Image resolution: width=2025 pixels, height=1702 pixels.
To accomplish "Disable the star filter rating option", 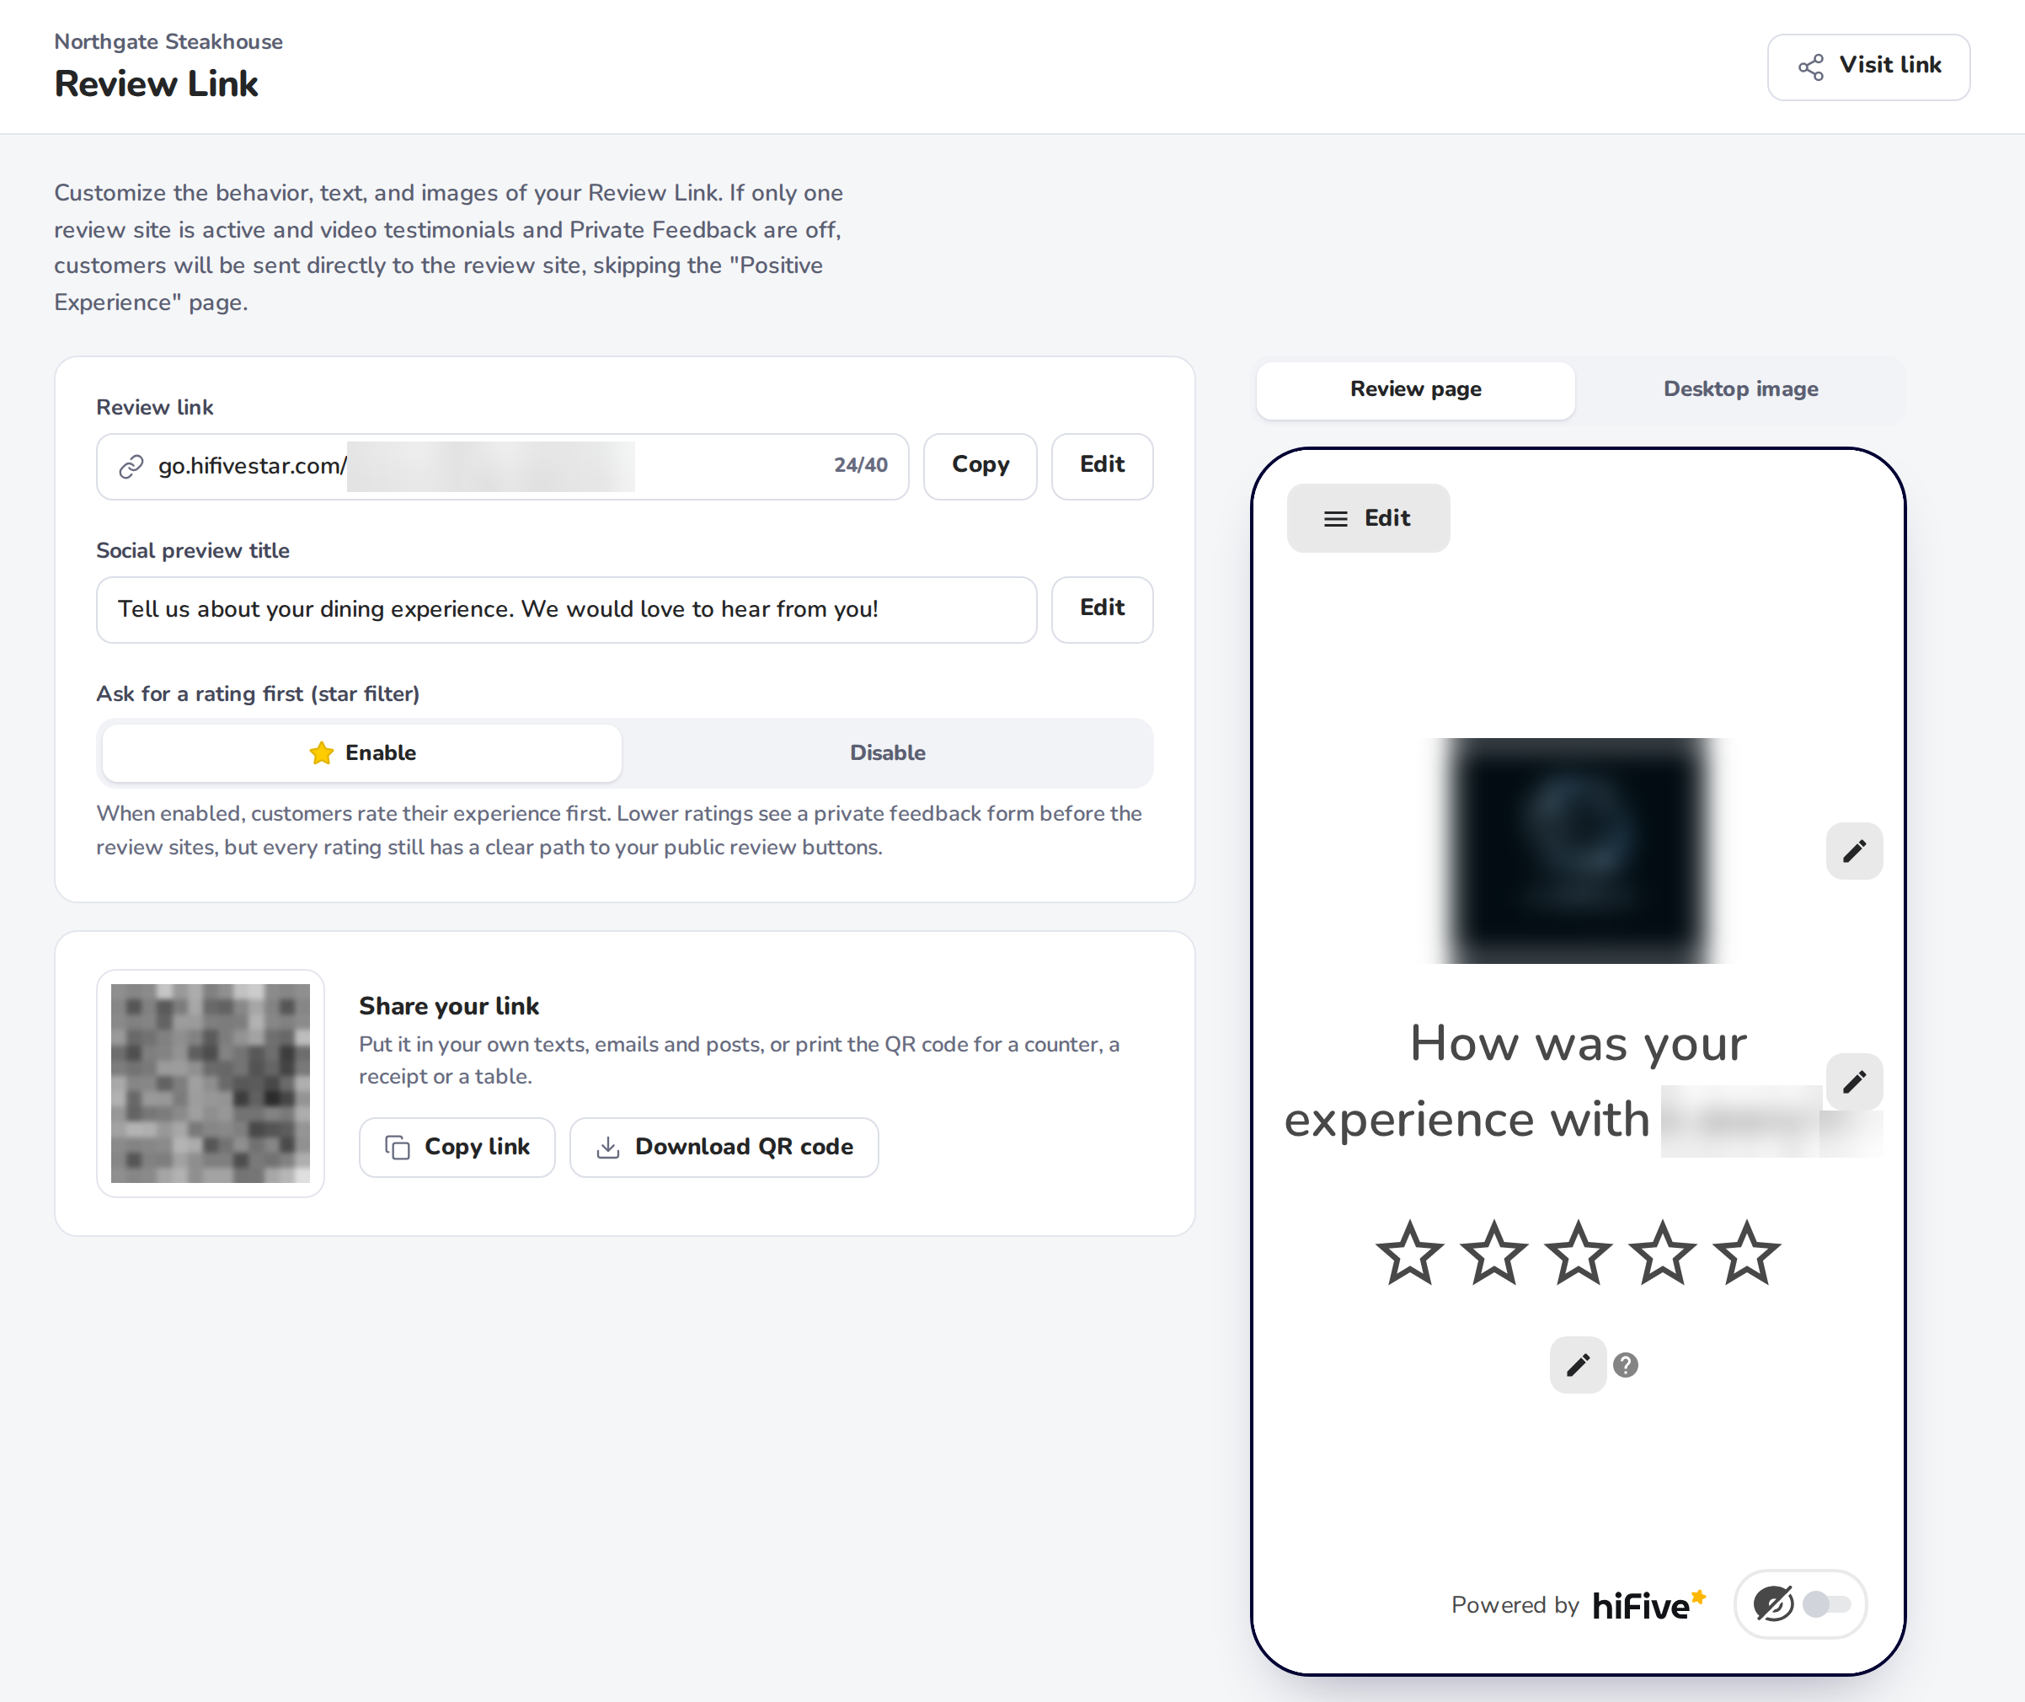I will point(888,752).
